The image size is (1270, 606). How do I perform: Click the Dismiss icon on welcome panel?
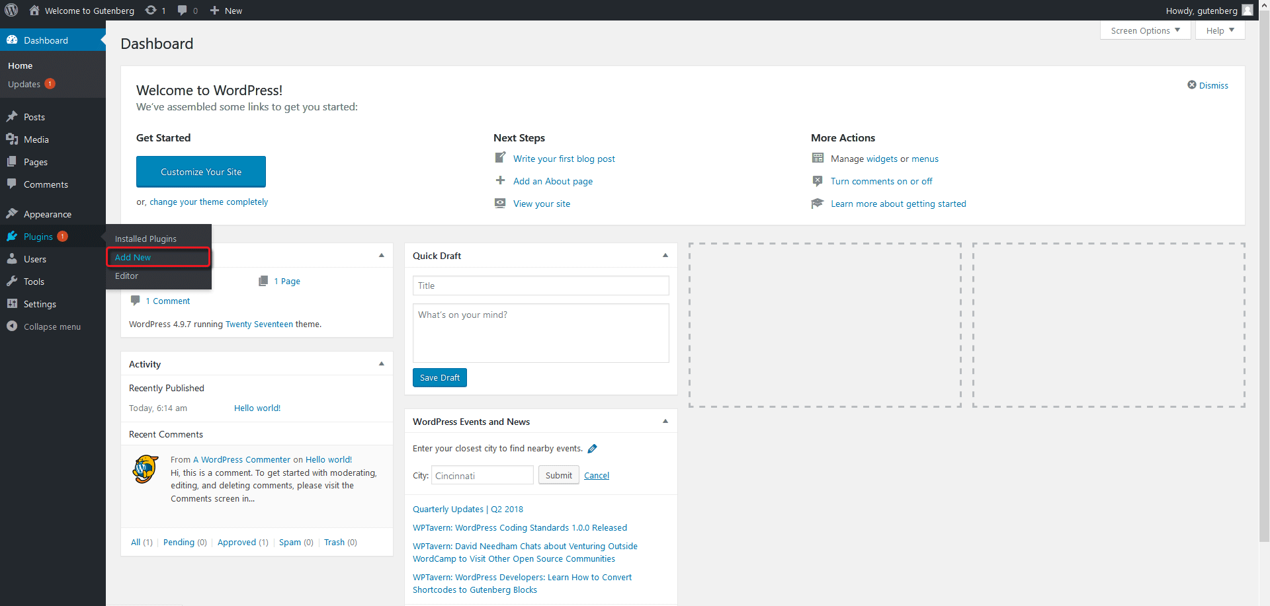pos(1192,85)
